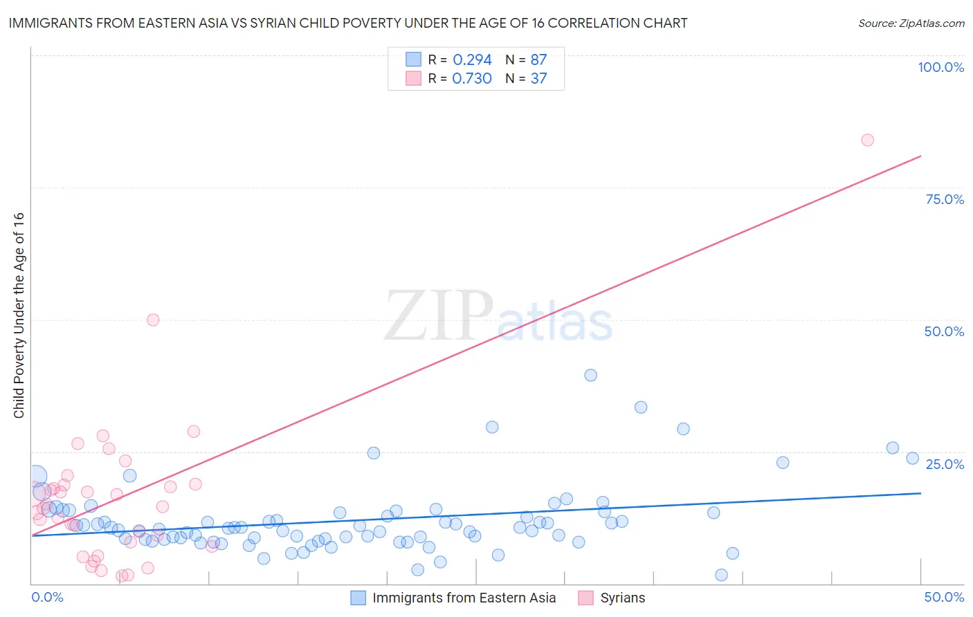Click the 0.0% x-axis label

coord(48,597)
